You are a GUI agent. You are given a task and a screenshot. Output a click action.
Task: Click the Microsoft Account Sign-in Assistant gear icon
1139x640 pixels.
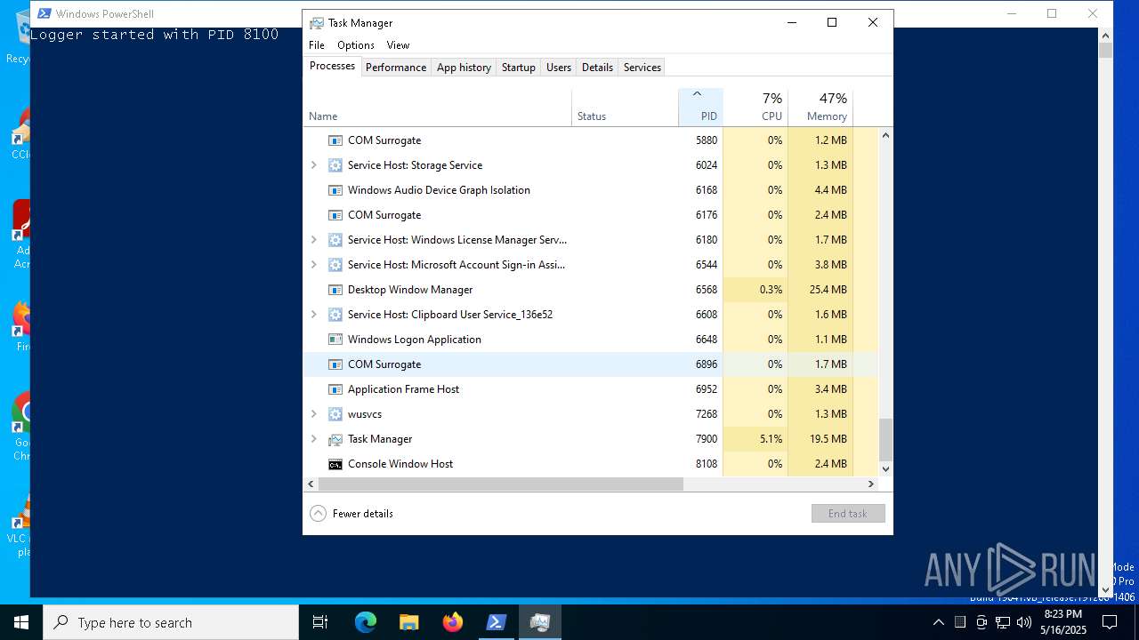[x=335, y=265]
